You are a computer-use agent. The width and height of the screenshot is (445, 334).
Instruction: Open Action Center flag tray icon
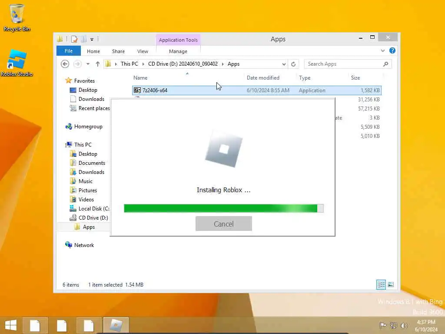tap(383, 325)
